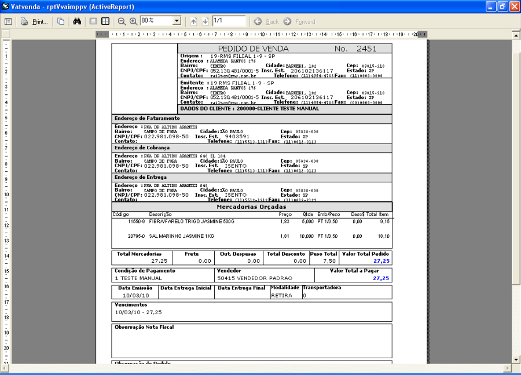Click Data Emissão value 10/03/10

[135, 296]
